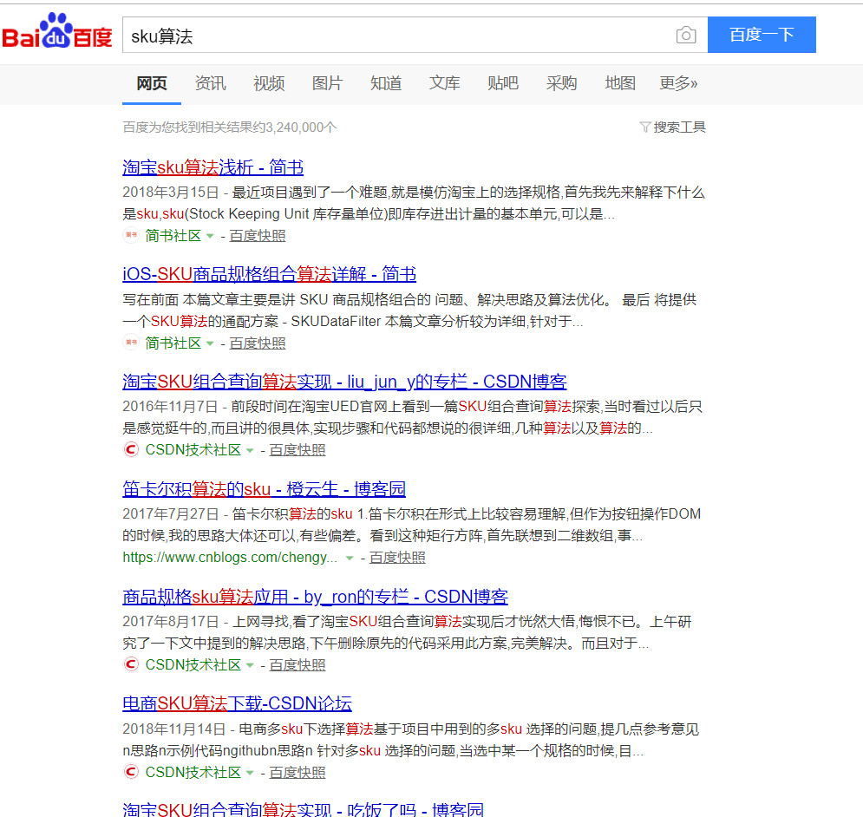Open the cnblogs.com/chengy... URL link

(230, 557)
